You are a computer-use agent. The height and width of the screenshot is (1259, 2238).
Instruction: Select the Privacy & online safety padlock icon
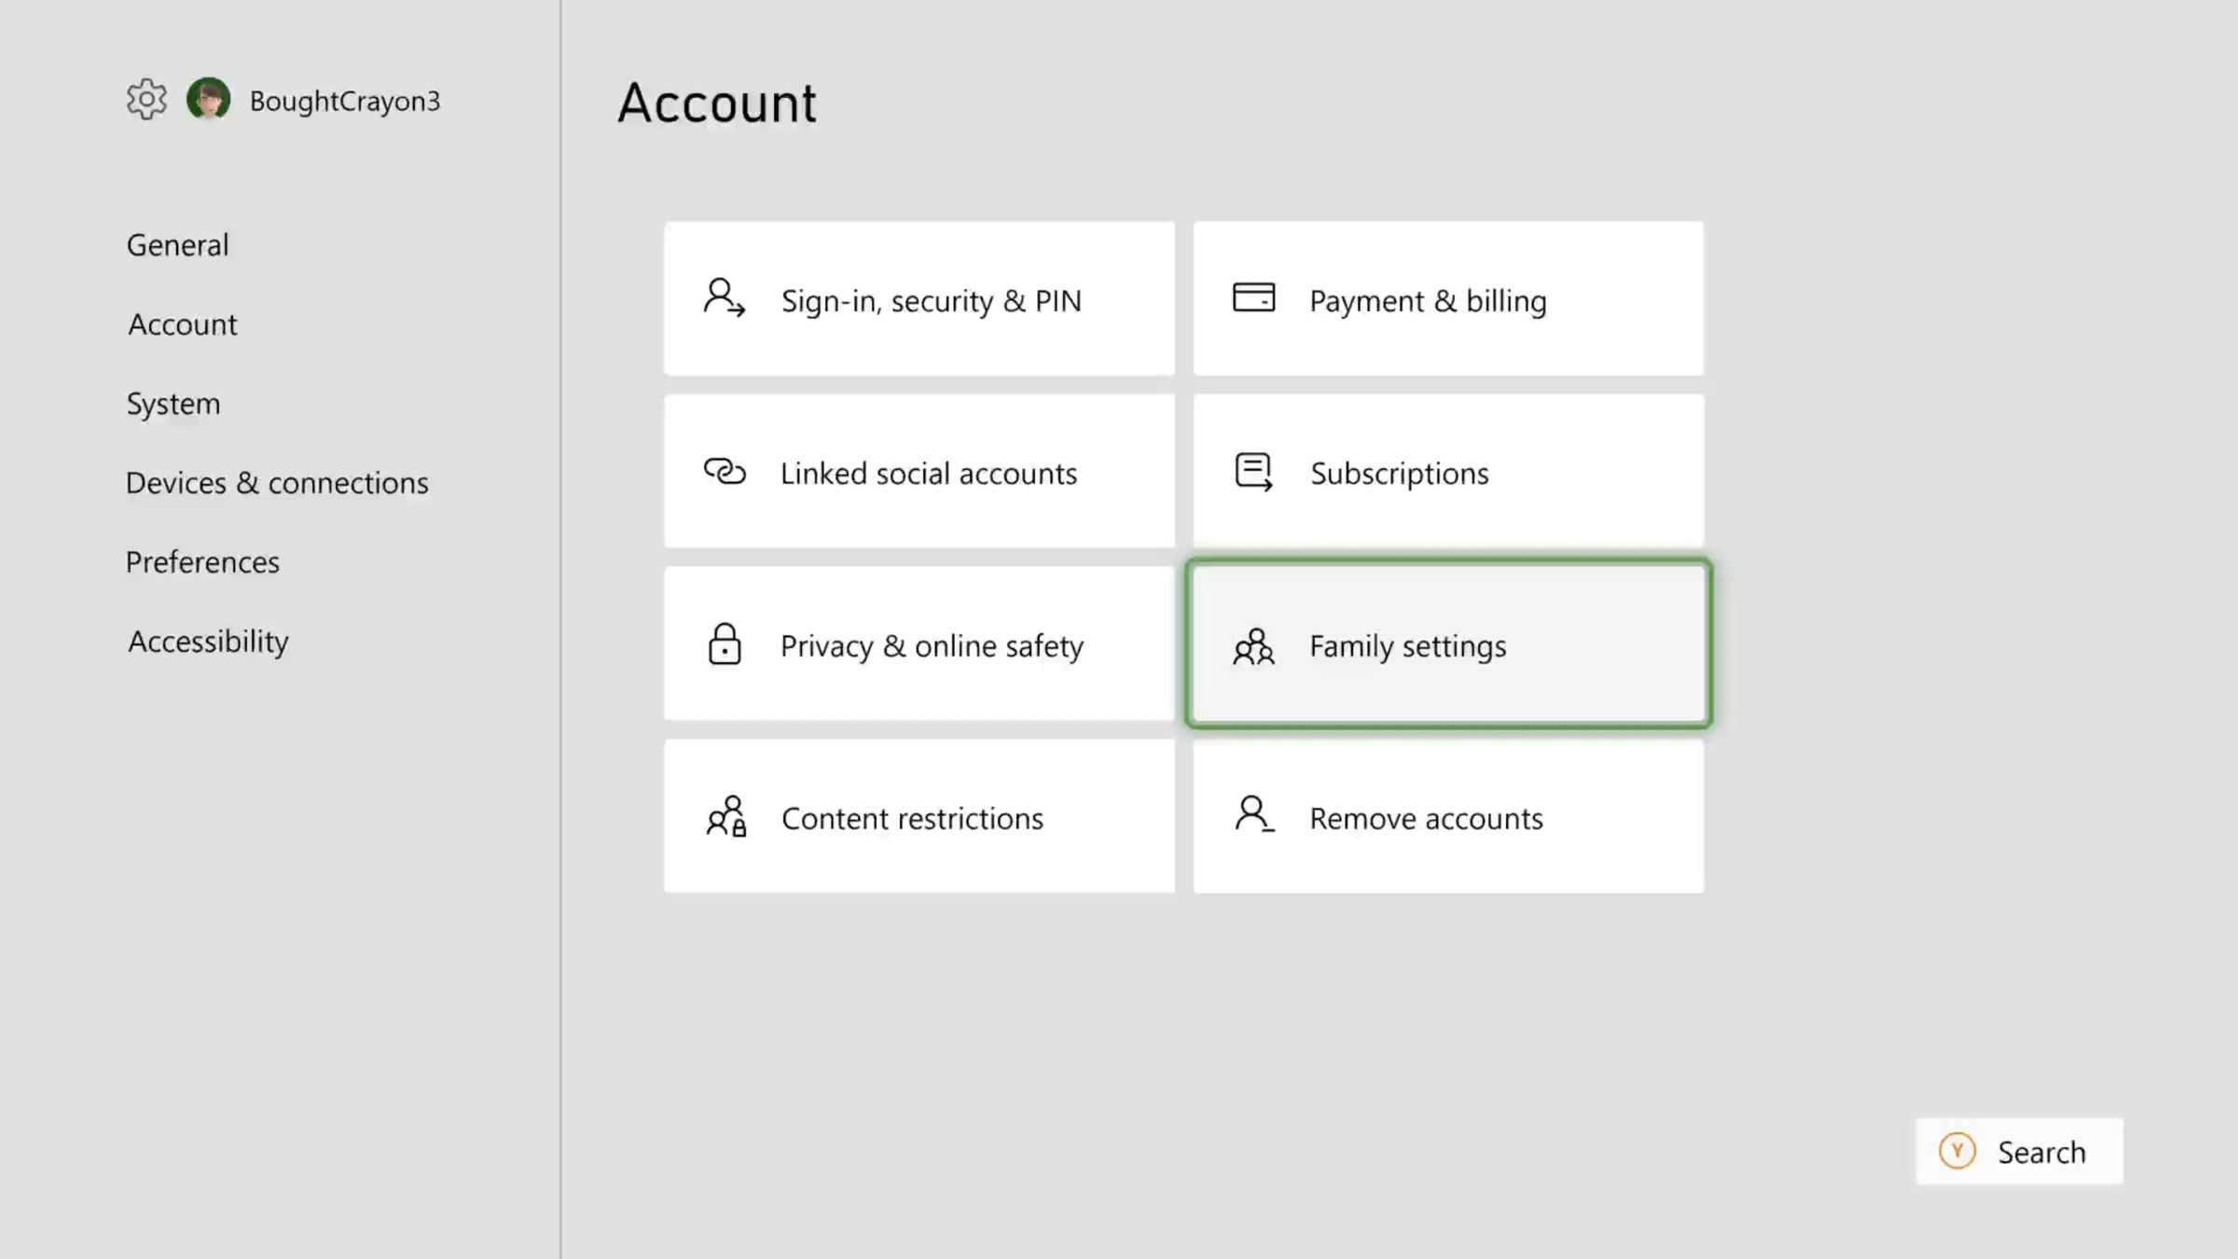point(724,644)
